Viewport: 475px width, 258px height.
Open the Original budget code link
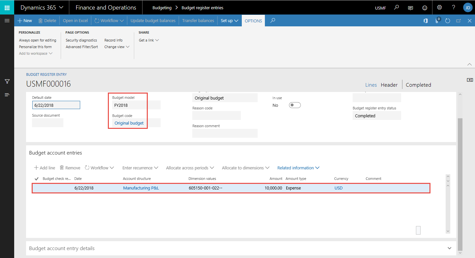pyautogui.click(x=129, y=123)
